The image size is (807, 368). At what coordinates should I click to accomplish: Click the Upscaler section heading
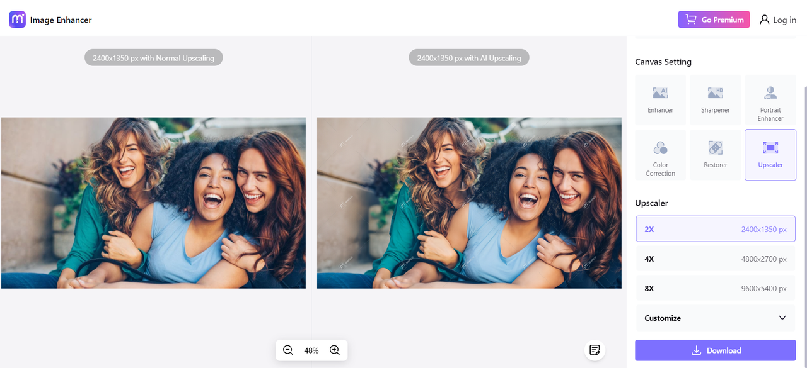(x=651, y=203)
